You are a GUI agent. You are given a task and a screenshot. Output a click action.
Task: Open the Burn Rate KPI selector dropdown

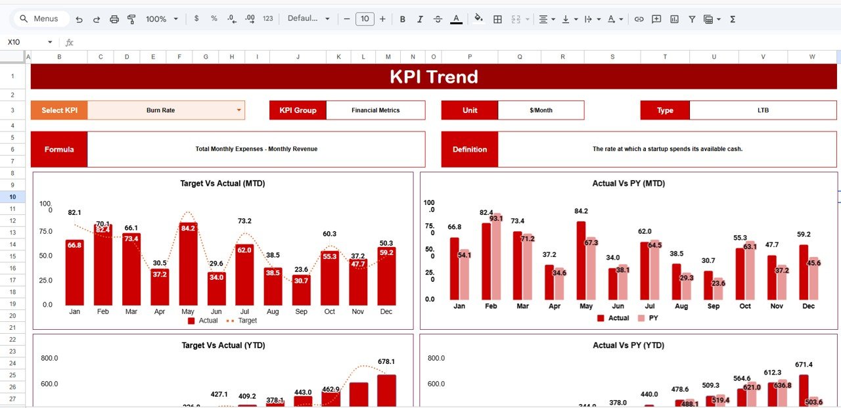[x=239, y=110]
